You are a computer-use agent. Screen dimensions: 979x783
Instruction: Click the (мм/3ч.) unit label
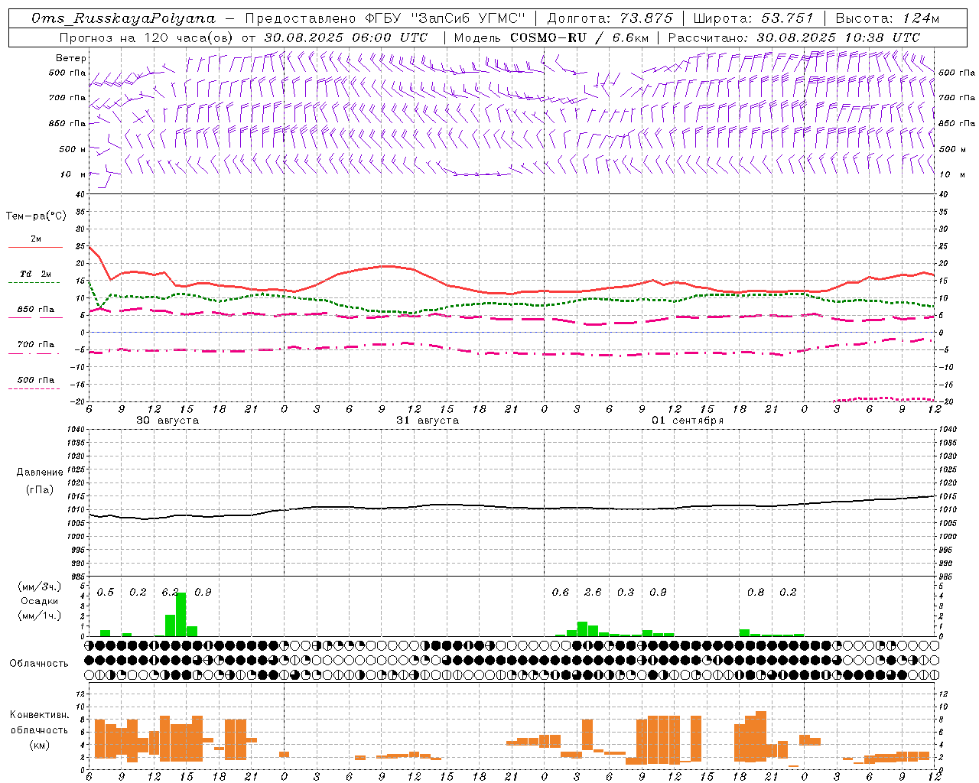click(40, 587)
